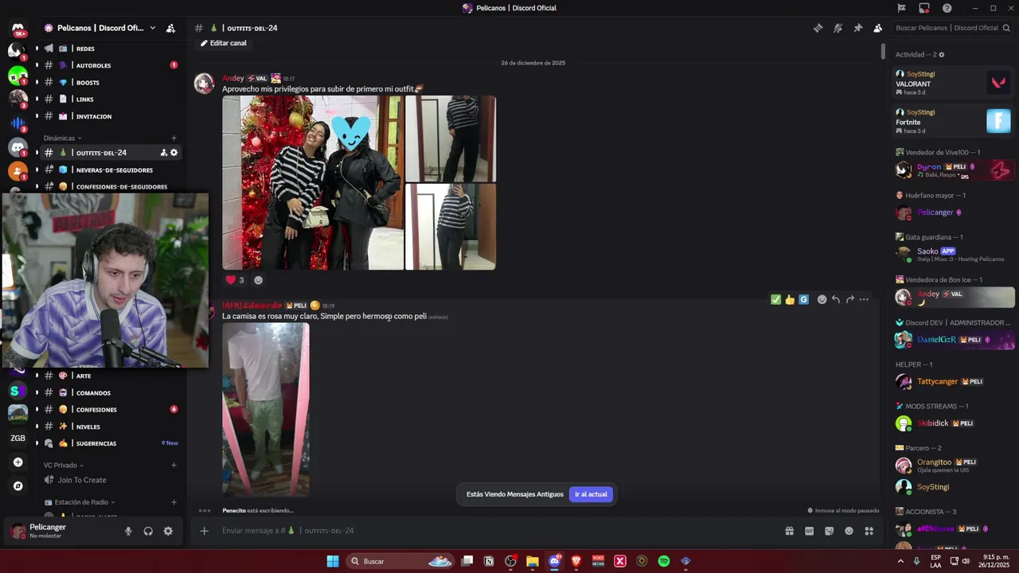Viewport: 1019px width, 573px height.
Task: Reply arrow on Eduardo's message toolbar
Action: point(836,299)
